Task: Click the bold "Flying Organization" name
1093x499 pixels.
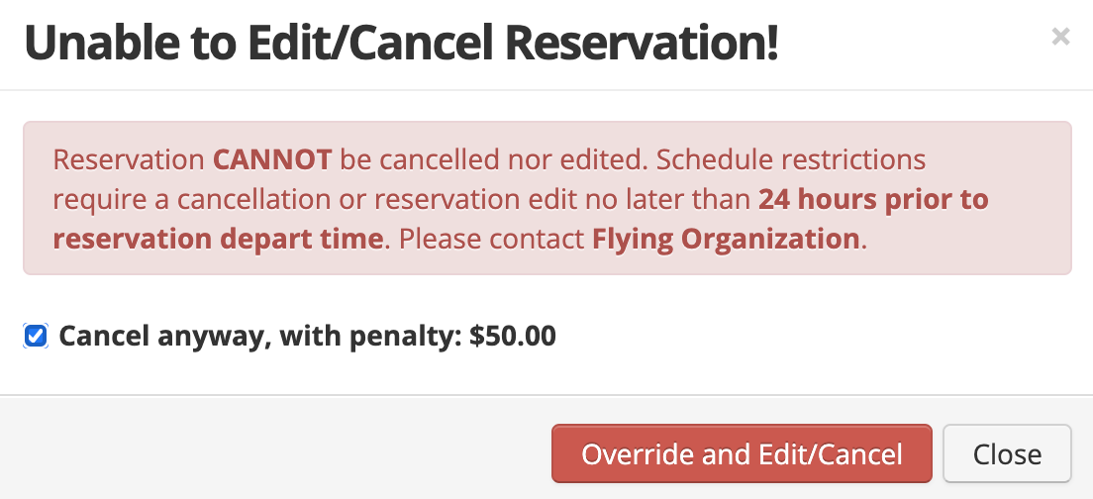Action: [x=726, y=239]
